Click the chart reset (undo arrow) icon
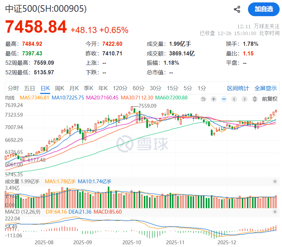Viewport: 282px width, 247px height. (203, 99)
